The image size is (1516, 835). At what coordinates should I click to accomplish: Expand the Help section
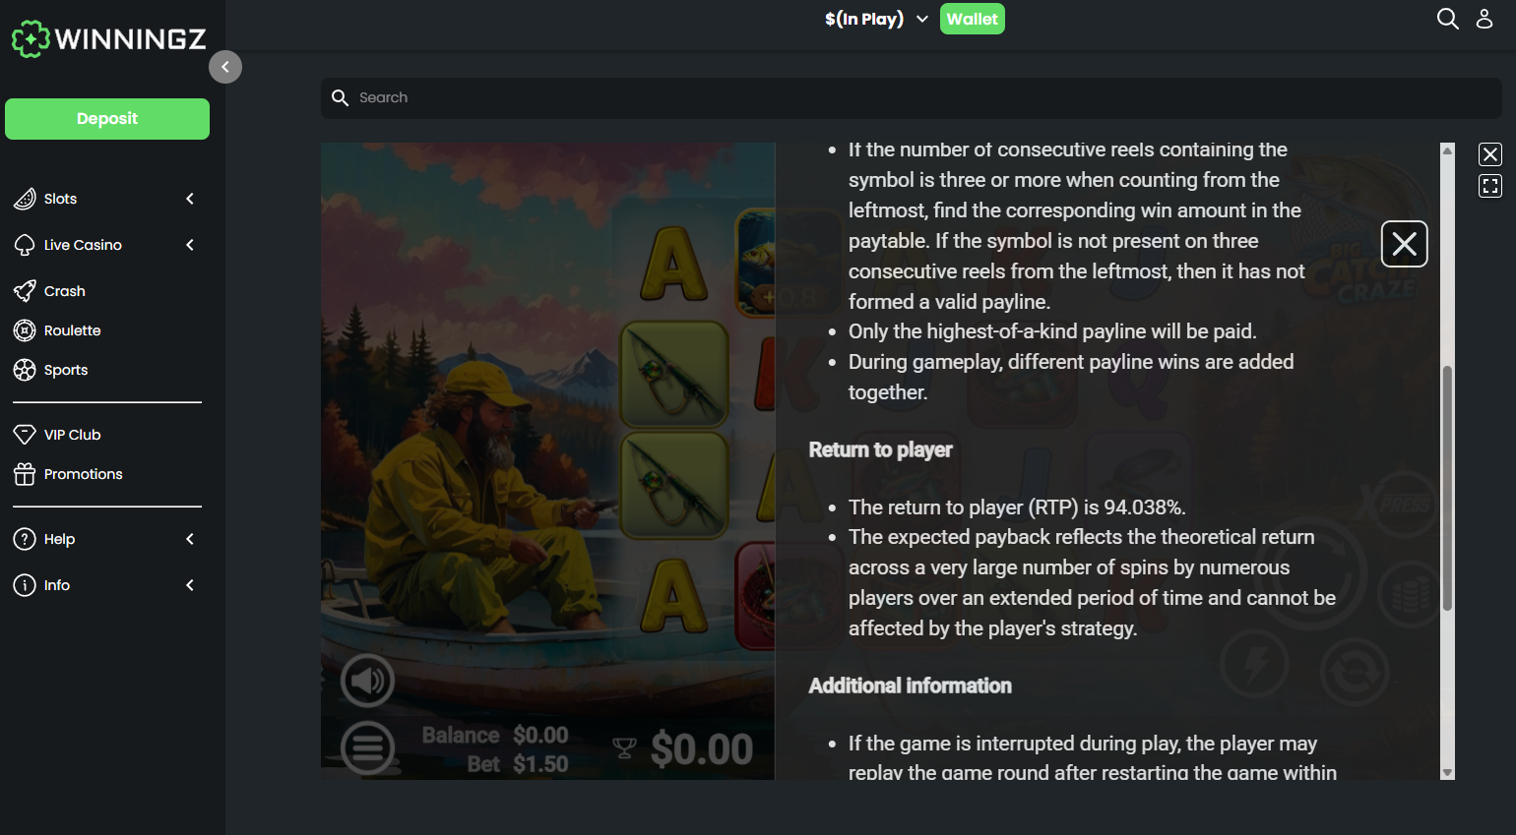pyautogui.click(x=106, y=539)
